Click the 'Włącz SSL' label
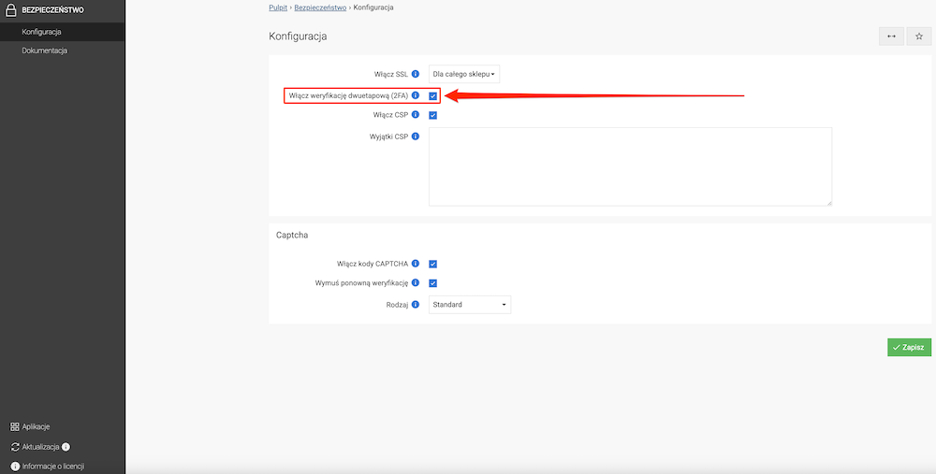The image size is (936, 474). 391,74
